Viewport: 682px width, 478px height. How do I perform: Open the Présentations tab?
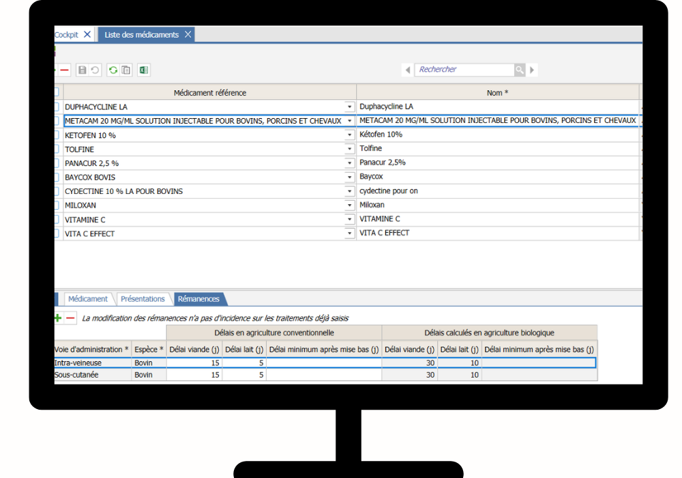143,299
